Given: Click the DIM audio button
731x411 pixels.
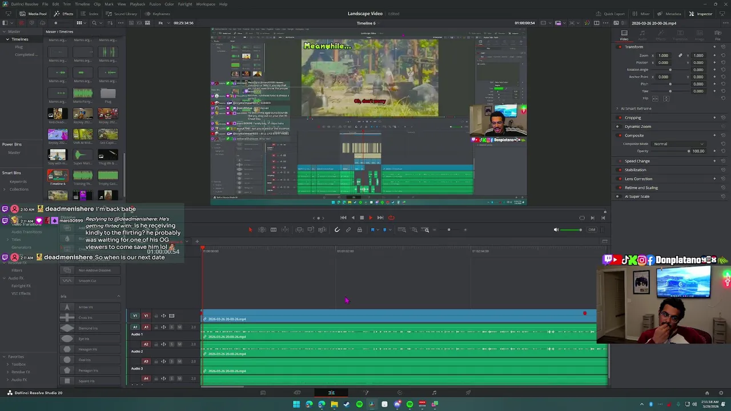Looking at the screenshot, I should point(592,229).
